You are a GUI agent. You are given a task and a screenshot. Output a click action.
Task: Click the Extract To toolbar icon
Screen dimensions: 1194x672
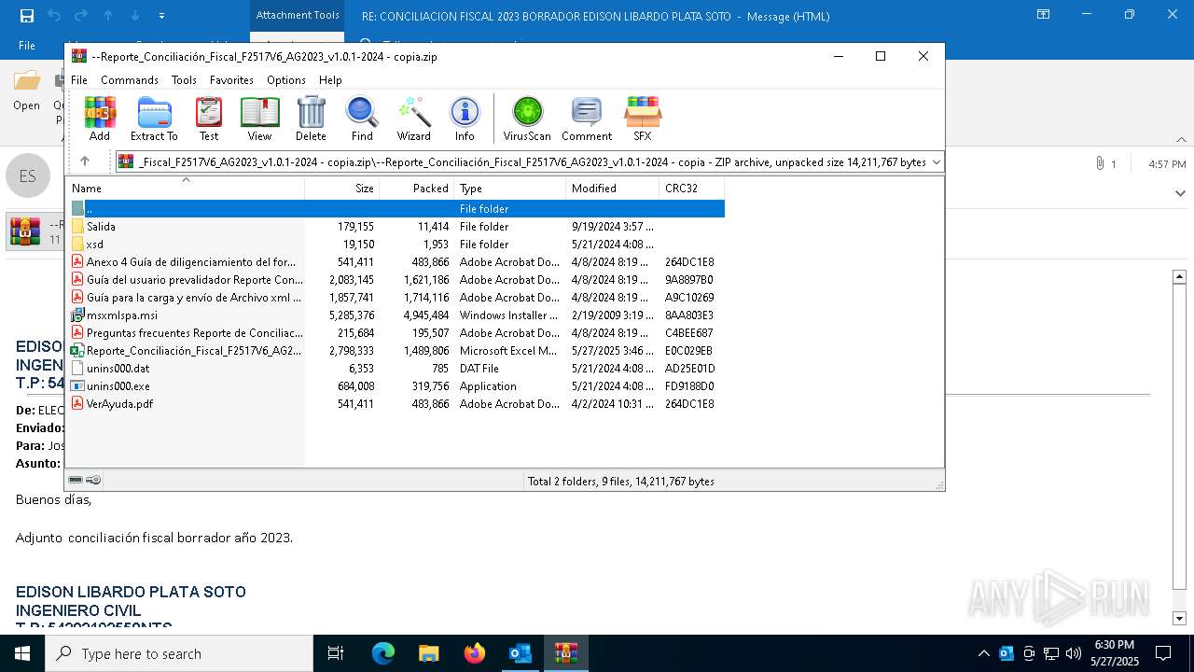click(154, 119)
